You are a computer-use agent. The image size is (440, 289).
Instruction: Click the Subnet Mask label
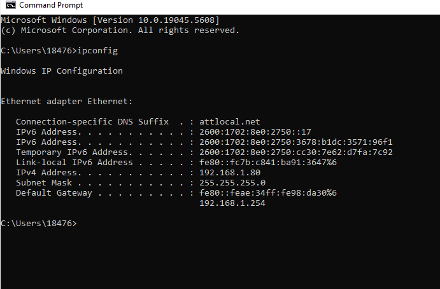pos(44,182)
